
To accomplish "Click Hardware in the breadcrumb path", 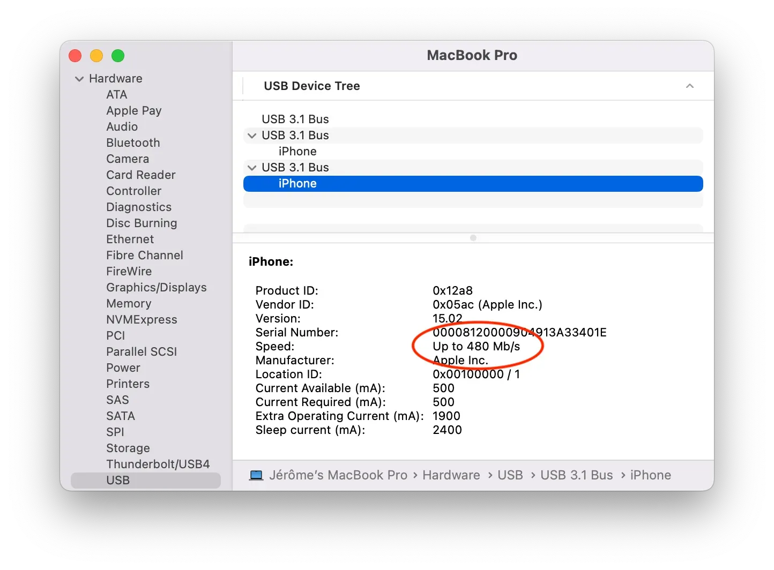I will pos(451,475).
